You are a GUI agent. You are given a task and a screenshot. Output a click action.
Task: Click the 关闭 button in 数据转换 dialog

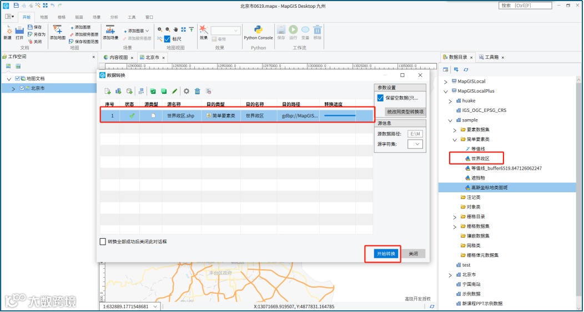coord(414,254)
